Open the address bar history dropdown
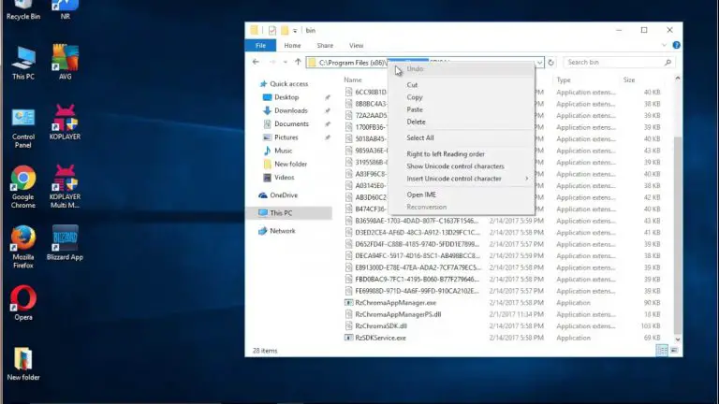 click(539, 63)
